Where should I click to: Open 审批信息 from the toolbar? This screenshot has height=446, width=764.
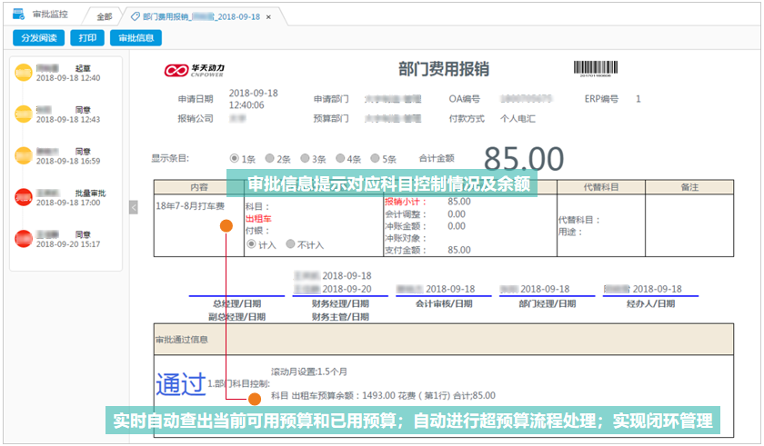(x=136, y=38)
